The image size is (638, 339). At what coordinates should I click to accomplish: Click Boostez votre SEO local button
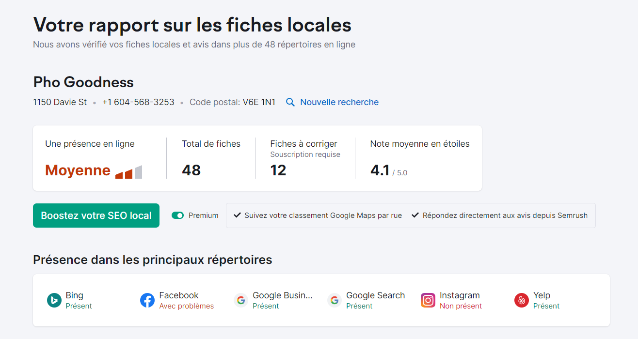pyautogui.click(x=96, y=216)
